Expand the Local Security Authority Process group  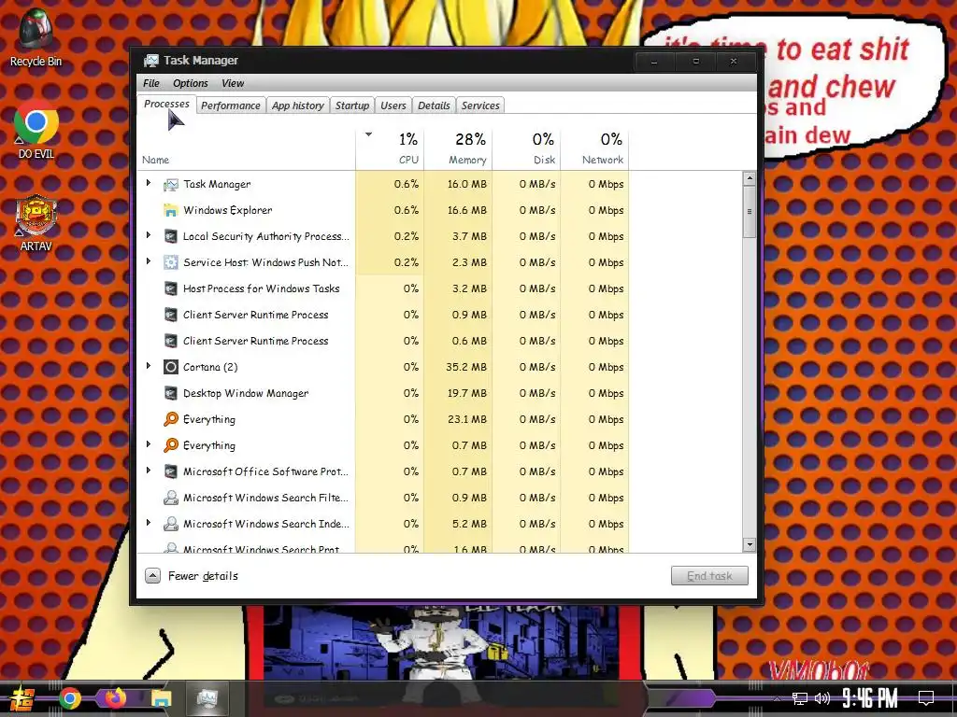149,235
